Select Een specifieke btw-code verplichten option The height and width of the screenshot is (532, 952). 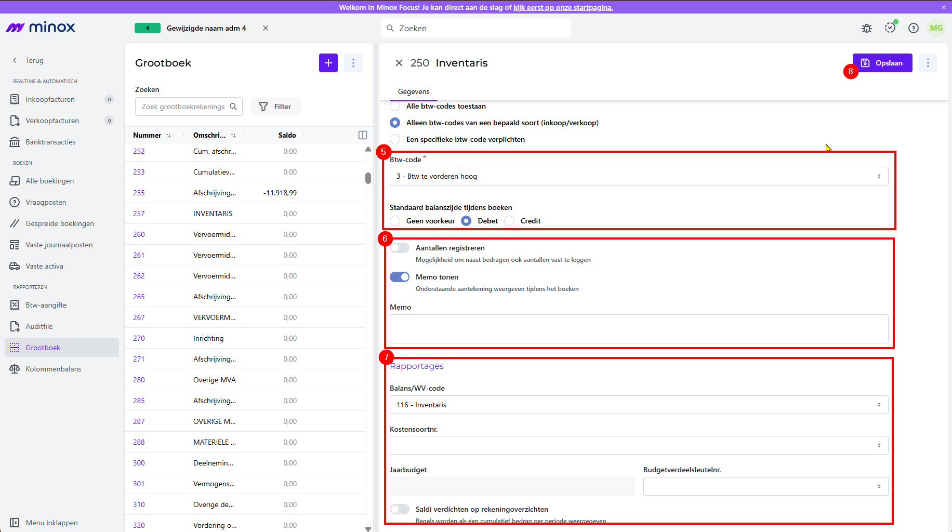tap(395, 139)
